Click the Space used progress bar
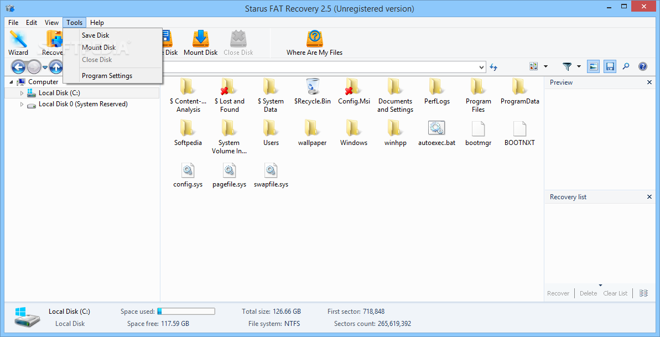Viewport: 660px width, 337px height. (186, 312)
